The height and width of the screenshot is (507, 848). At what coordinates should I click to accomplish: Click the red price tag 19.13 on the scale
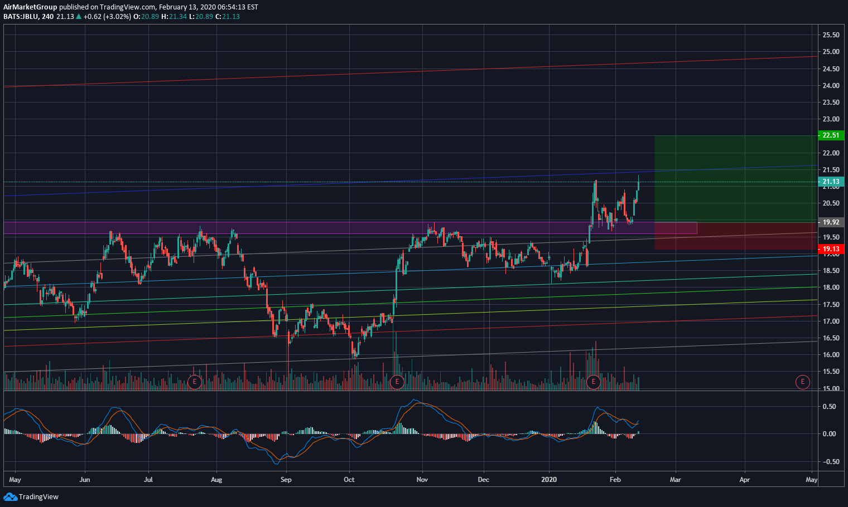(831, 247)
